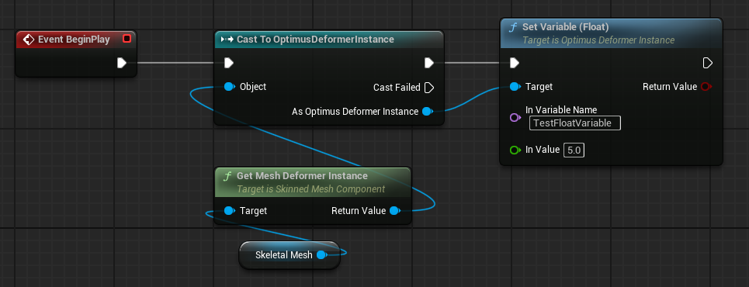This screenshot has width=749, height=287.
Task: Click the Event BeginPlay output execution pin
Action: (121, 63)
